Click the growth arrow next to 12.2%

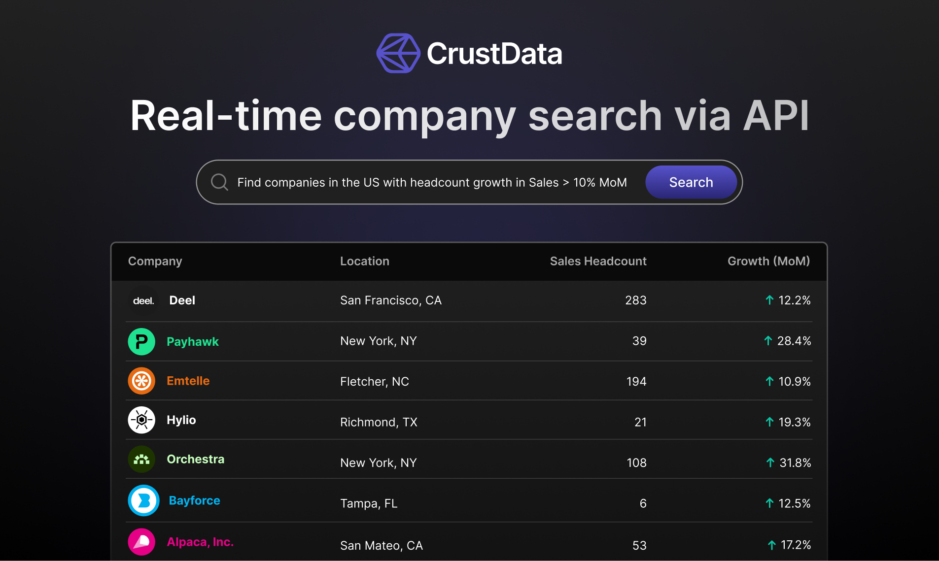(769, 300)
